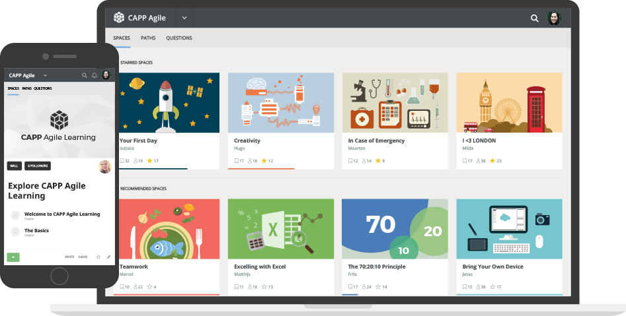The width and height of the screenshot is (626, 316).
Task: Open the Bring Your Own Device thumbnail
Action: click(509, 229)
